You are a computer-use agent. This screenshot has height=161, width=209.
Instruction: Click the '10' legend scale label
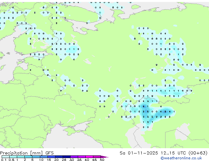(41, 160)
